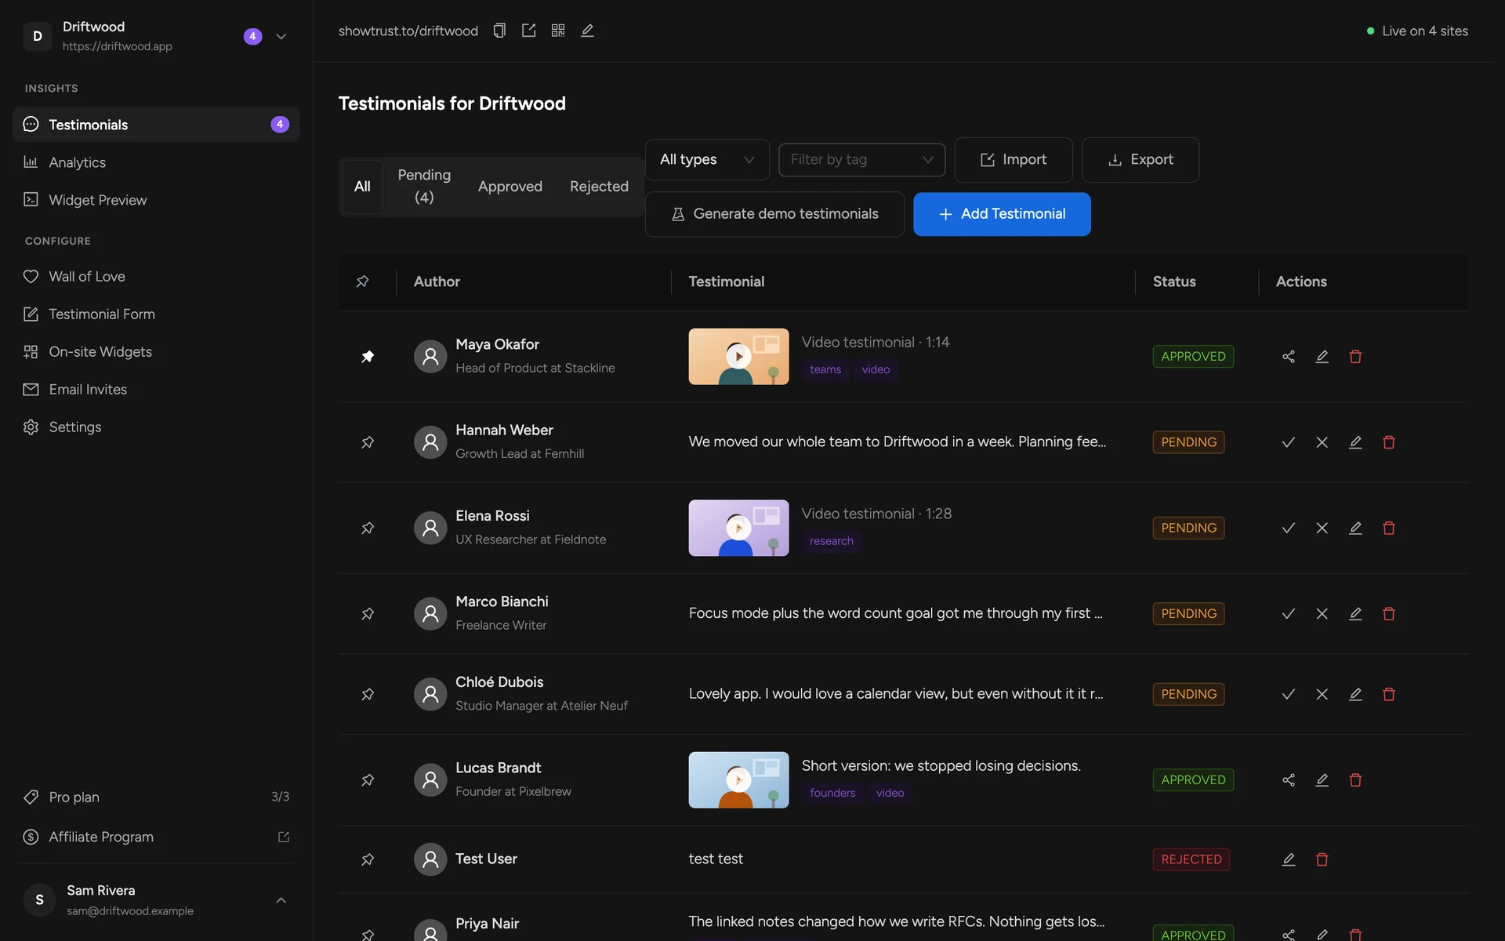Edit Lucas Brandt's testimonial
The image size is (1505, 941).
[1322, 780]
